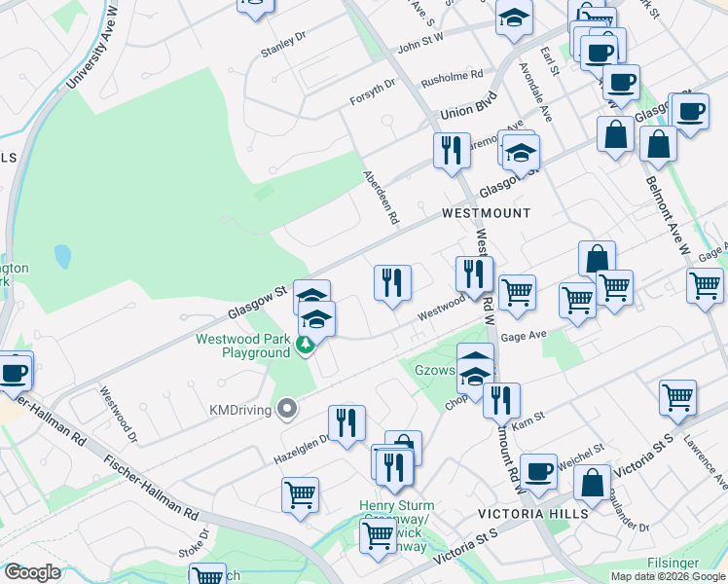Click the Filsinger park label
The width and height of the screenshot is (728, 584).
(673, 564)
